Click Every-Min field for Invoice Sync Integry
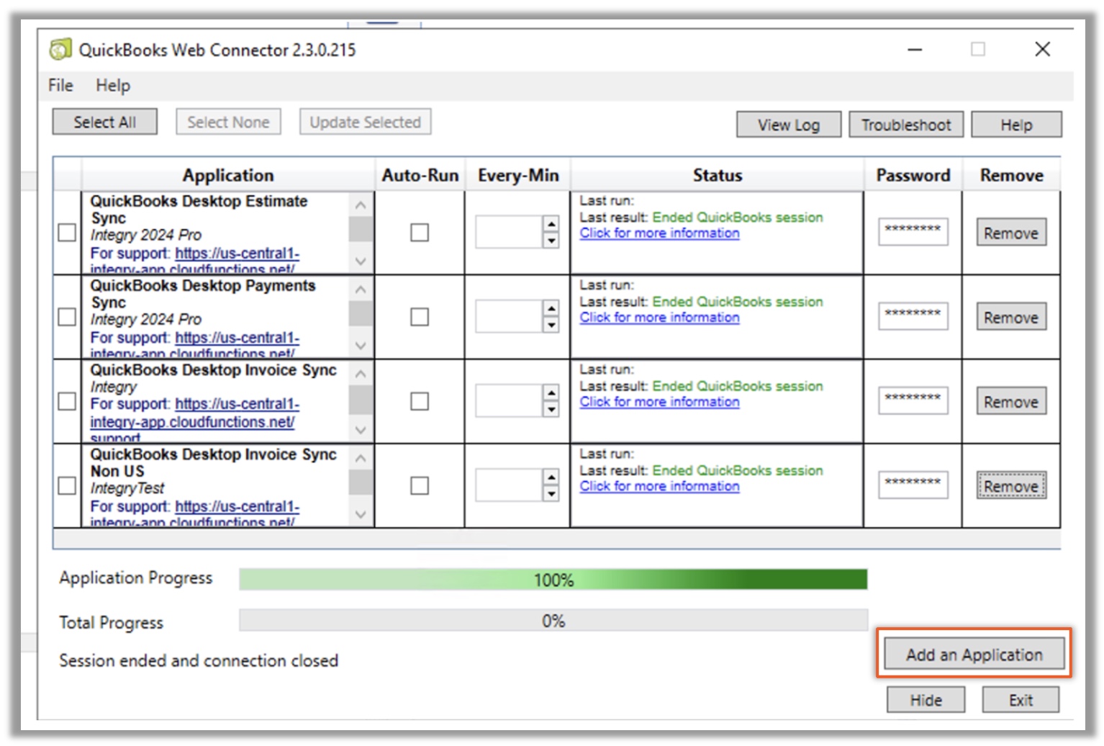The height and width of the screenshot is (746, 1104). pos(509,400)
